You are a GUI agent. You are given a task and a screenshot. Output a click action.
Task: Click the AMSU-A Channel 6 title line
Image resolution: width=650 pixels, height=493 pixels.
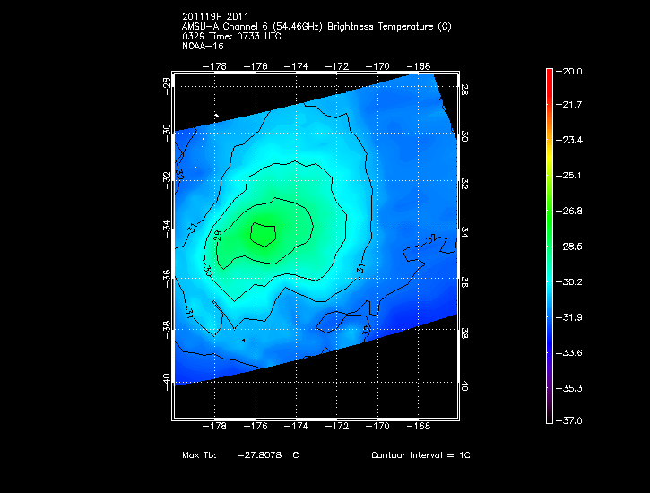pyautogui.click(x=316, y=27)
